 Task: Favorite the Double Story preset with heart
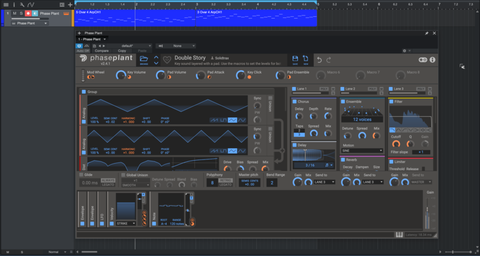click(166, 59)
